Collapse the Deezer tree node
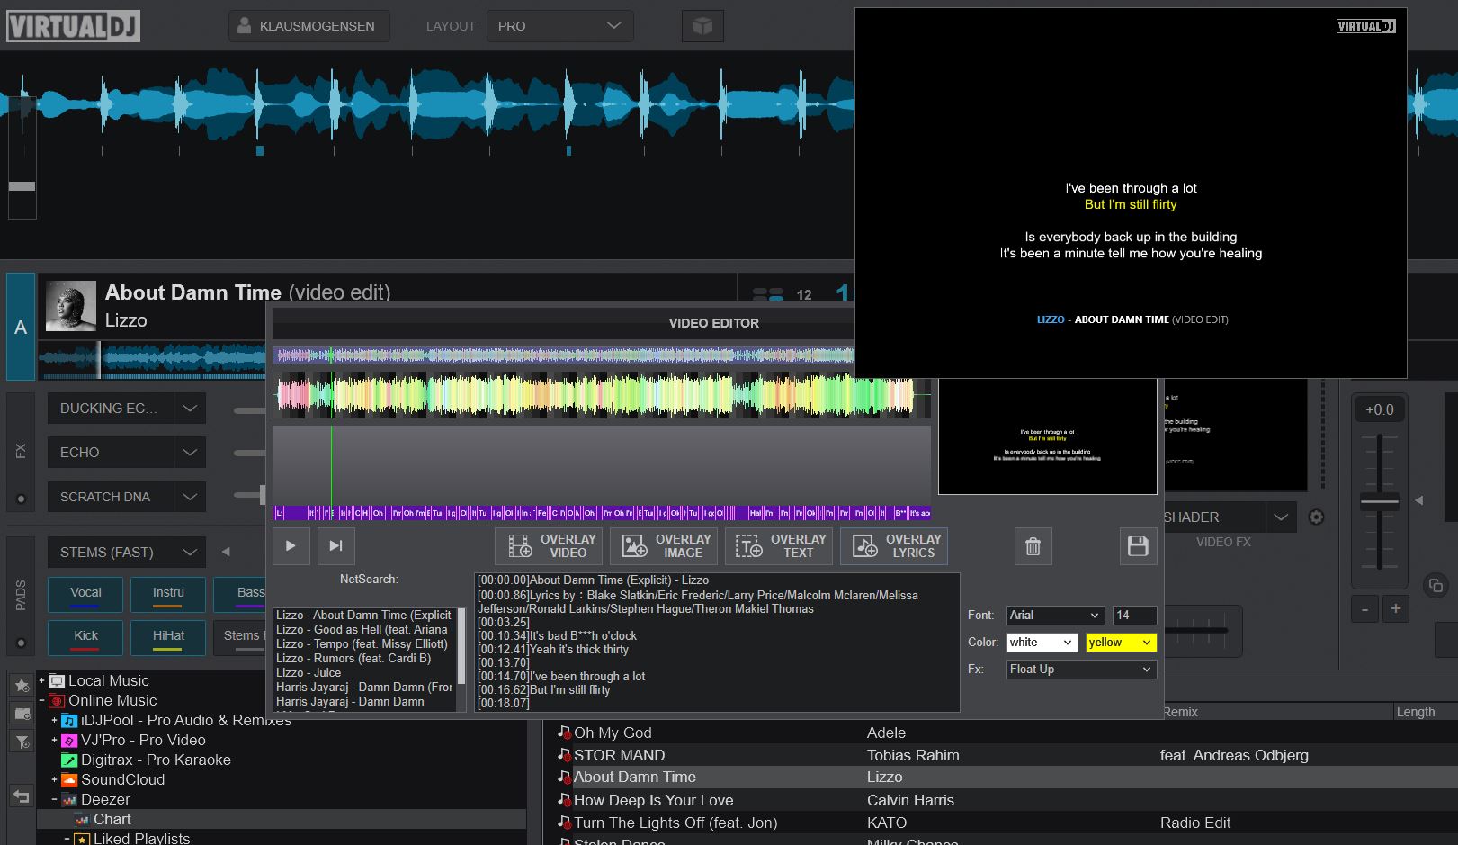Screen dimensions: 1458x845 (x=54, y=799)
